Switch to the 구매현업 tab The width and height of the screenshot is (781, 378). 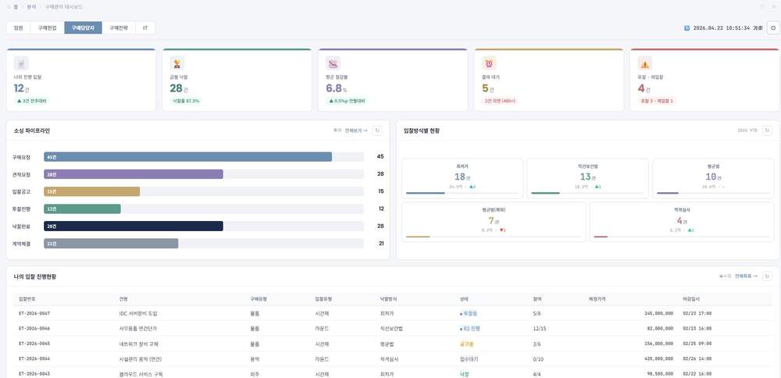point(48,28)
